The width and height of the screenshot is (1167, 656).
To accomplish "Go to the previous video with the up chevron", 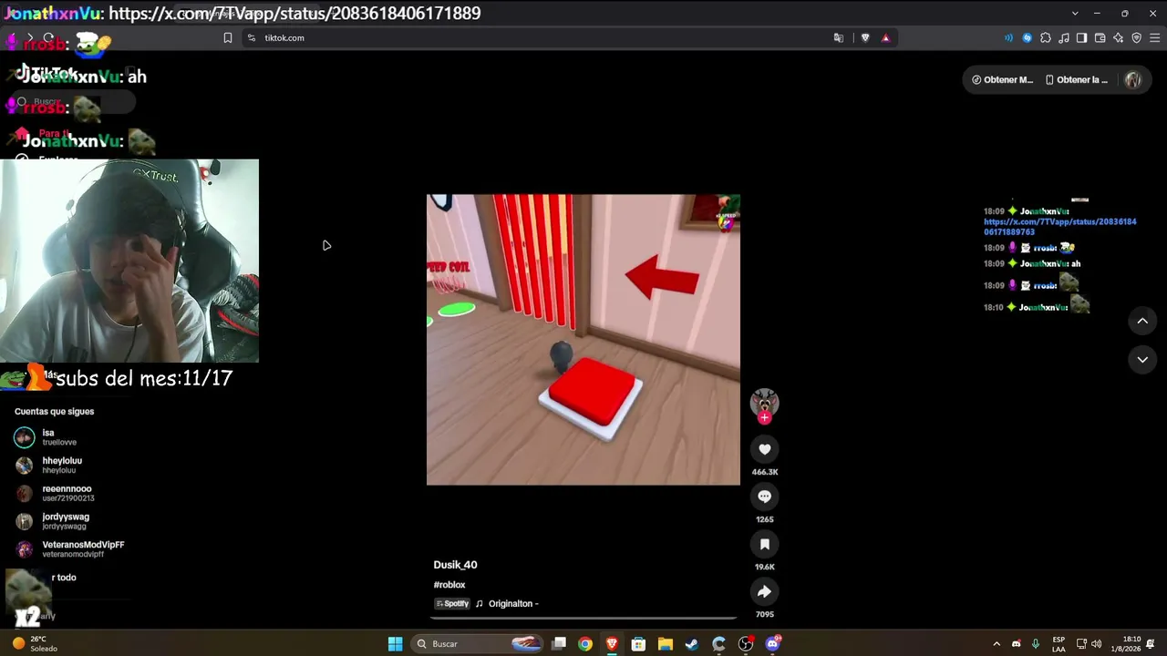I will pyautogui.click(x=1142, y=321).
